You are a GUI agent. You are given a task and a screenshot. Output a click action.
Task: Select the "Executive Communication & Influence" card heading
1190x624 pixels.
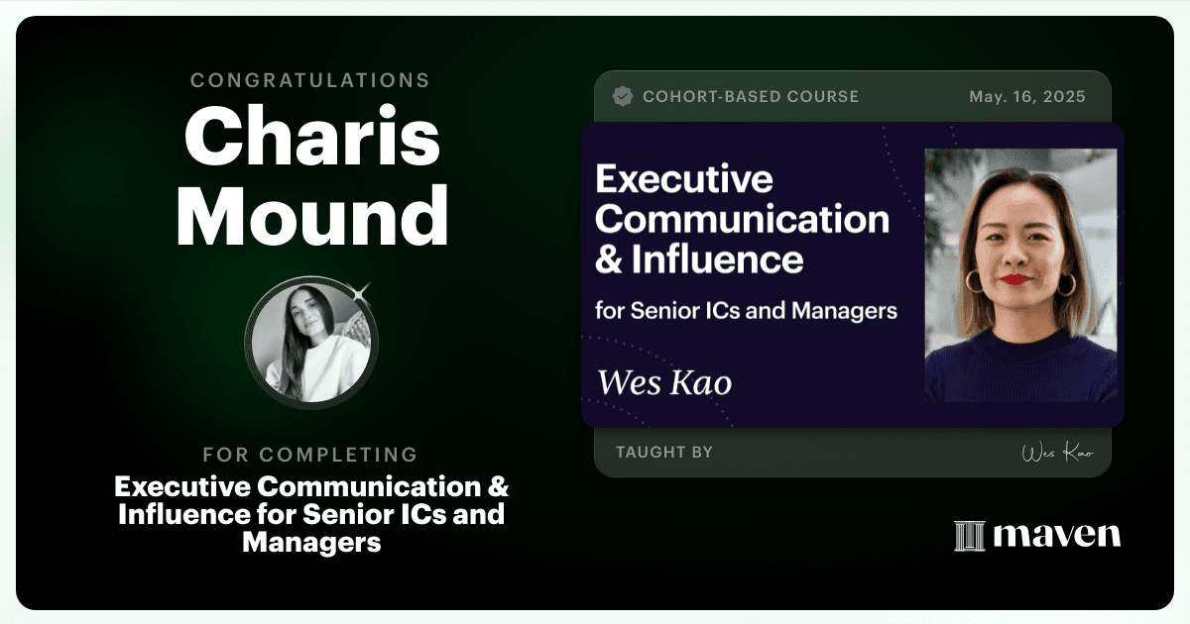(x=742, y=219)
